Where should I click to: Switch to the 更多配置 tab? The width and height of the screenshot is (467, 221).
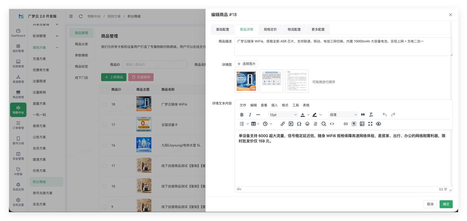[318, 29]
